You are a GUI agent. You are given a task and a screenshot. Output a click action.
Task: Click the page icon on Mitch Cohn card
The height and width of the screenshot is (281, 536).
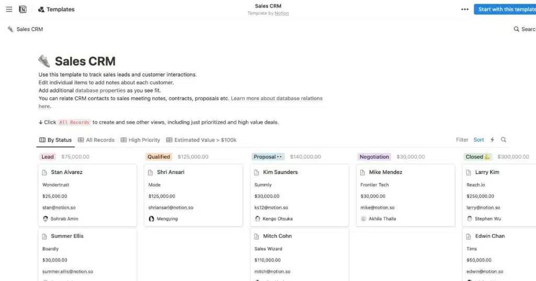256,236
